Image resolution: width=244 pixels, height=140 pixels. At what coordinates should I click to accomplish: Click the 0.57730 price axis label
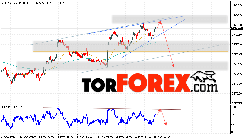237,84
